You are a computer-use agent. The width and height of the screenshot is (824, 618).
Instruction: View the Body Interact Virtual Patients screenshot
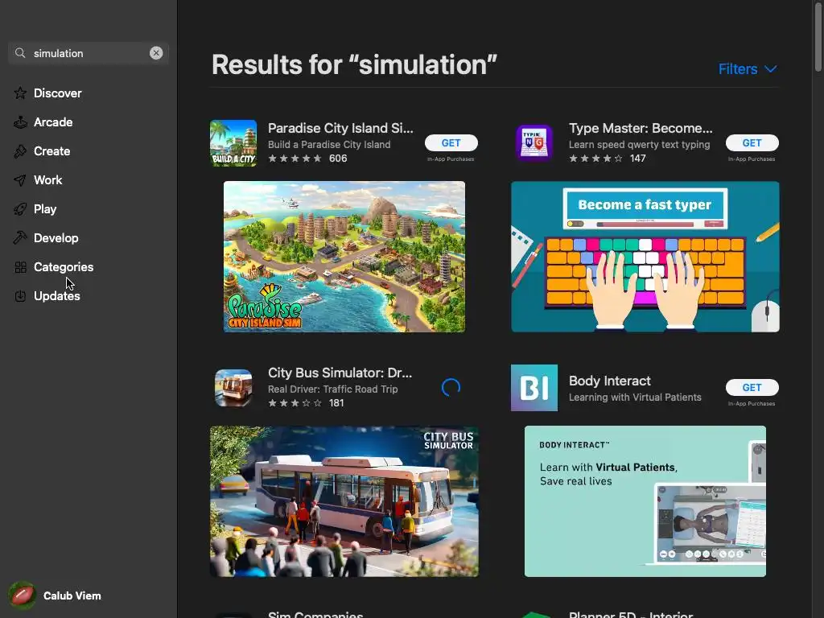[645, 501]
